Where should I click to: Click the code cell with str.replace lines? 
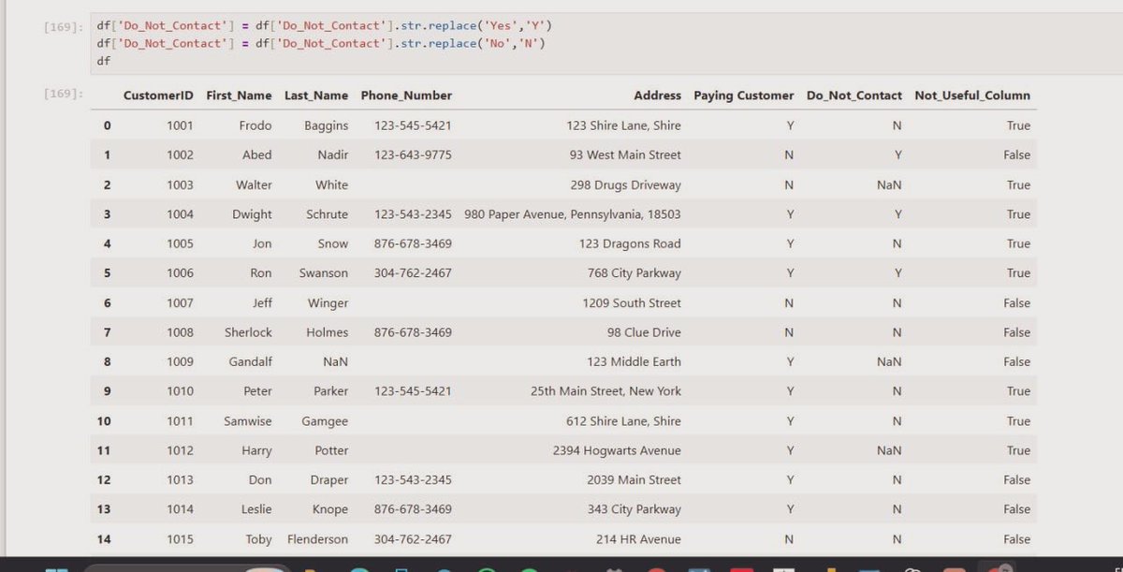[605, 43]
